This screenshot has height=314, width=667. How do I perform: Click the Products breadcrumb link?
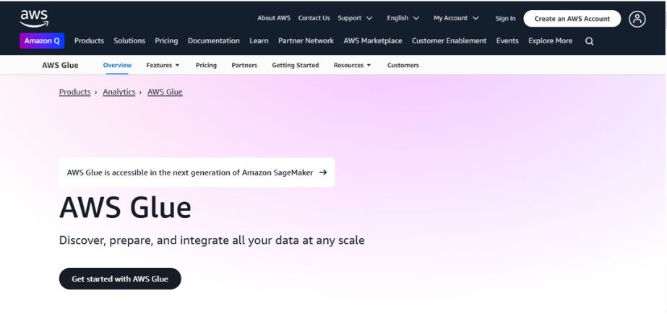(75, 92)
